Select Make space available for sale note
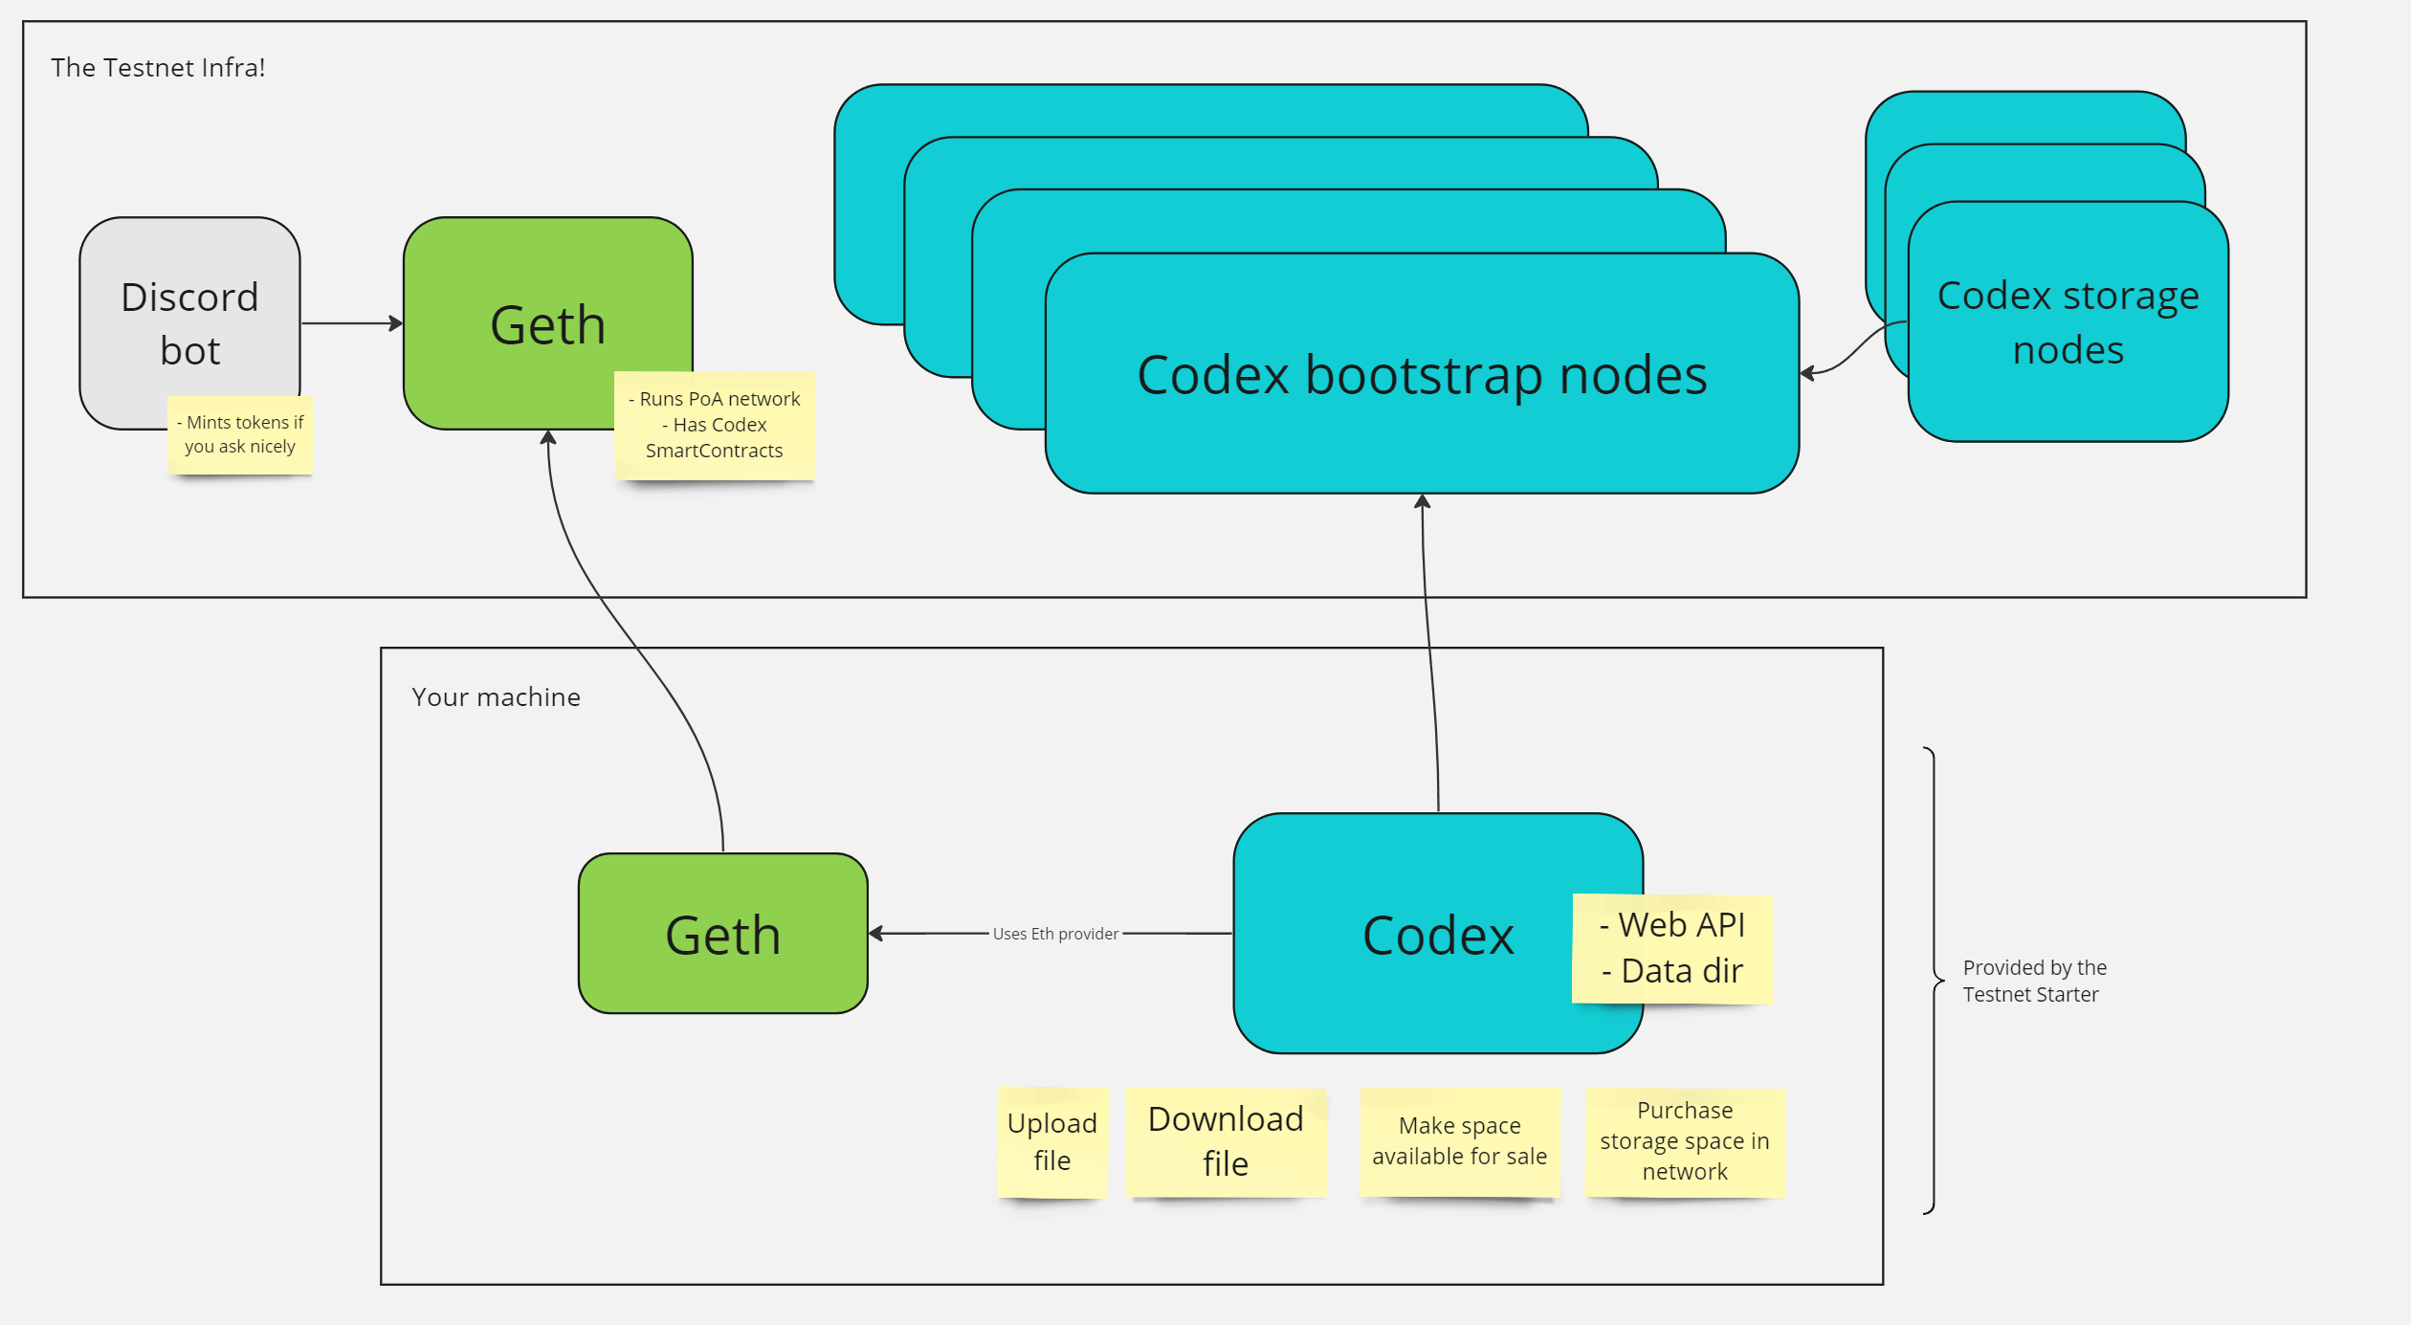Viewport: 2411px width, 1325px height. (x=1459, y=1141)
